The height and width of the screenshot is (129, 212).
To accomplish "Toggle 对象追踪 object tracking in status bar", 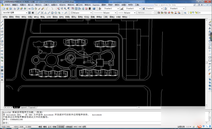I will [x=69, y=127].
